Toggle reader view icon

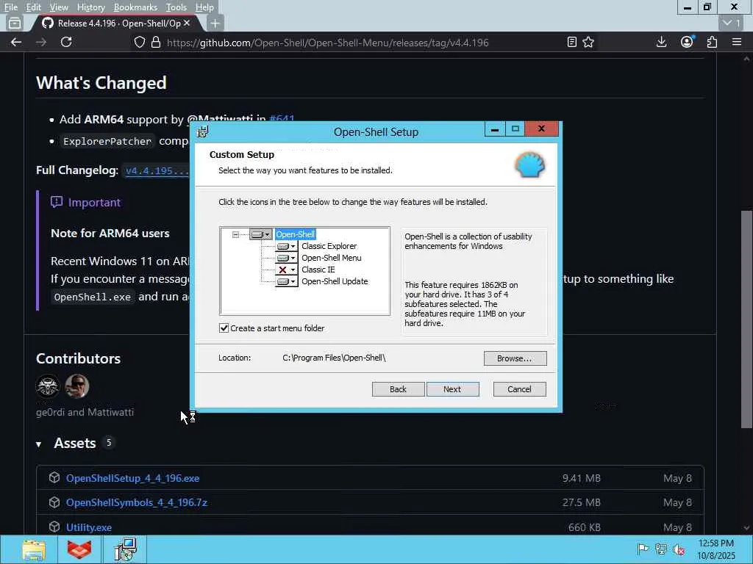pos(571,42)
